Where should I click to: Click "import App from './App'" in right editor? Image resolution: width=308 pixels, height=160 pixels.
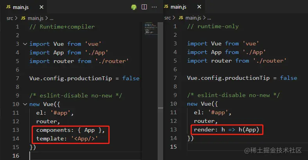coord(227,52)
